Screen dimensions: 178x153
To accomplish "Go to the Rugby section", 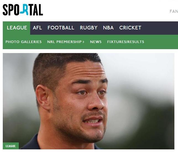I will [x=88, y=28].
